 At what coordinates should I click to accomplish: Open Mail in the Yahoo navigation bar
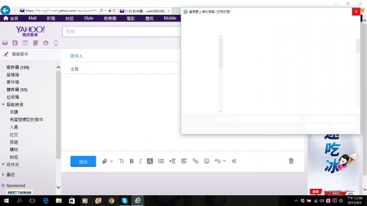[x=32, y=18]
